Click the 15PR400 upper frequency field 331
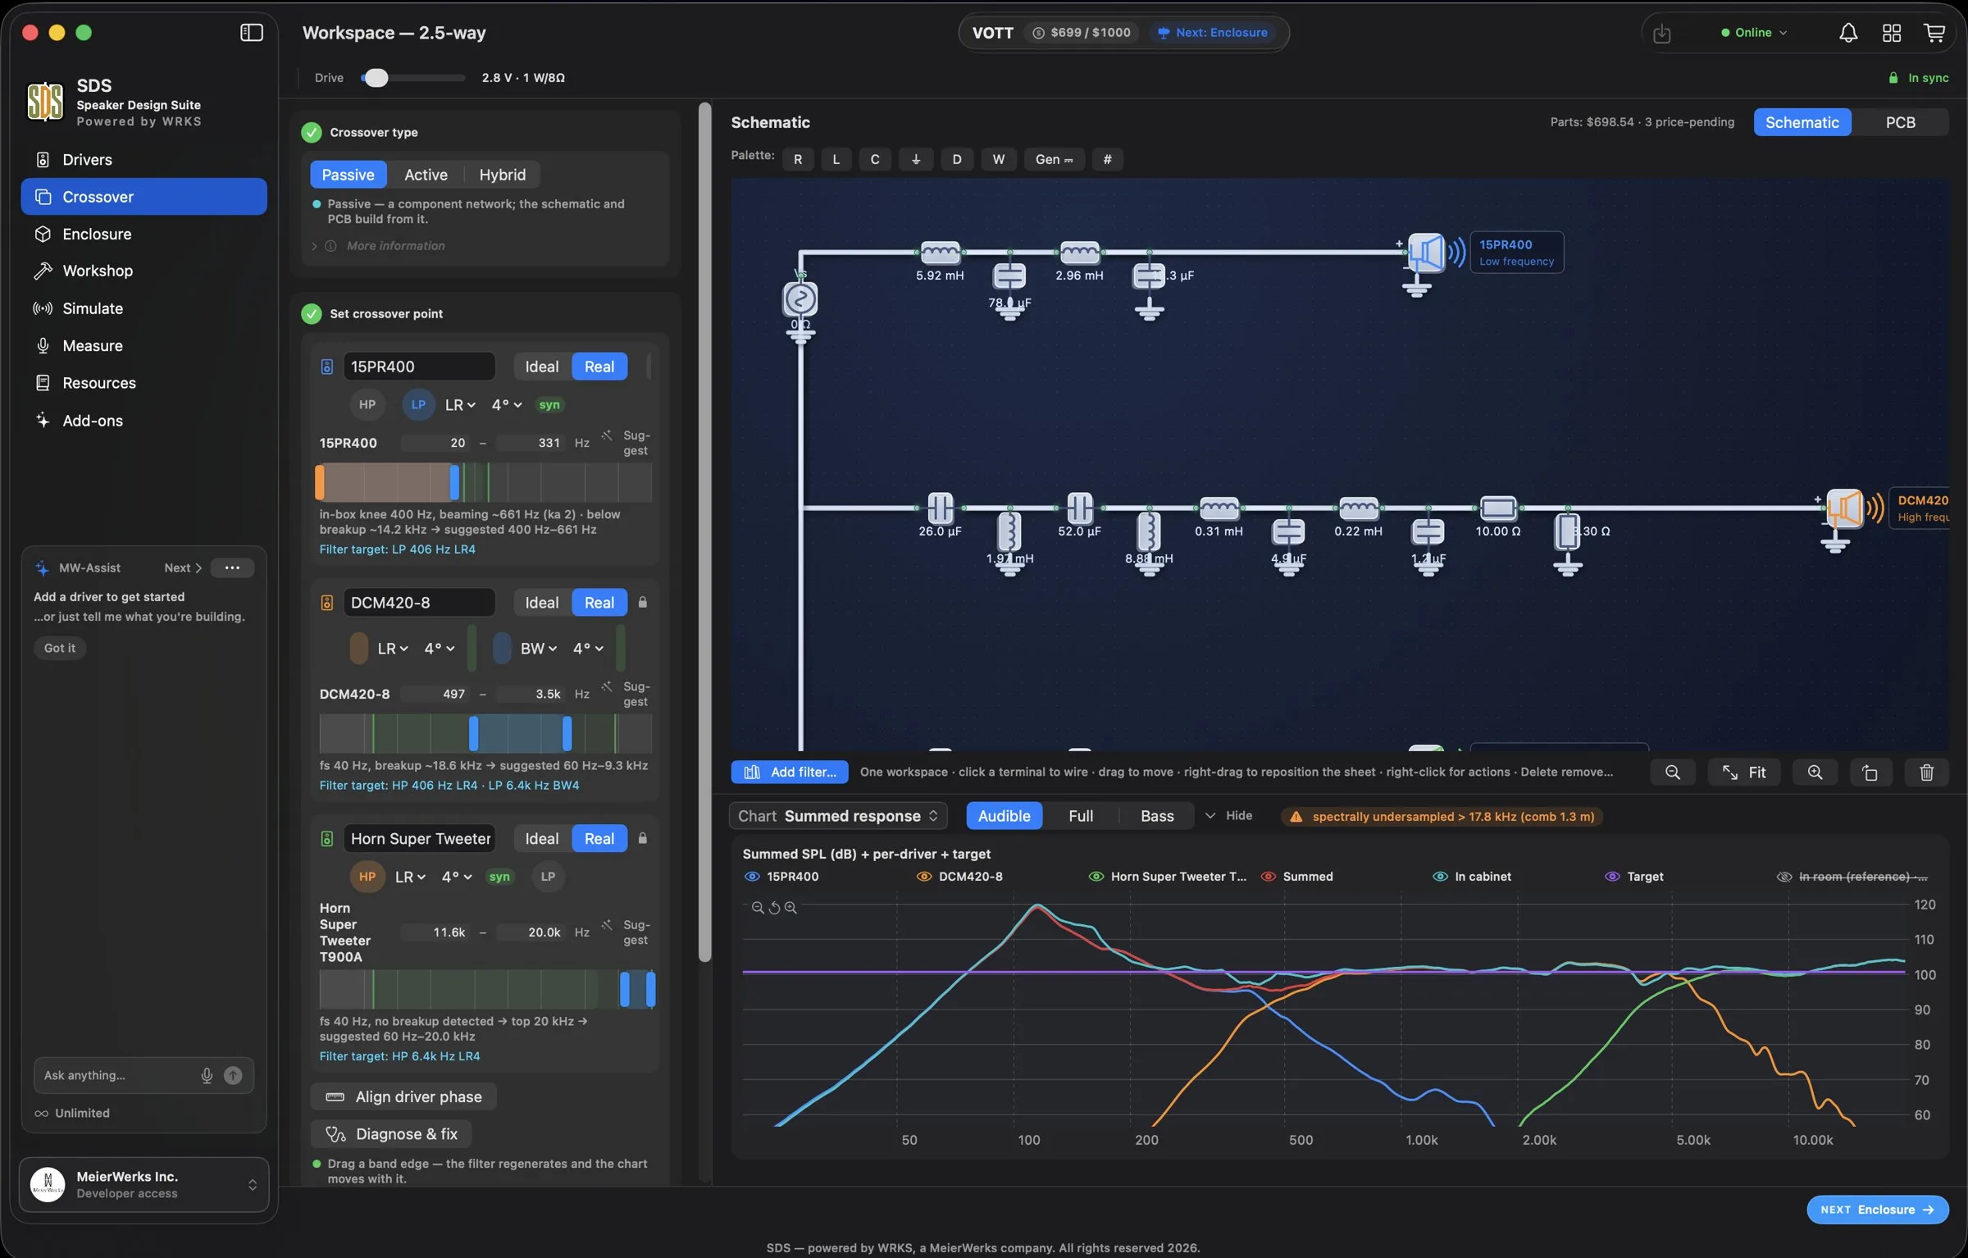This screenshot has width=1968, height=1258. click(531, 444)
